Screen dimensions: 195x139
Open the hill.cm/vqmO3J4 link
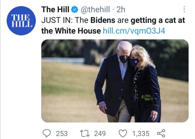coord(134,31)
